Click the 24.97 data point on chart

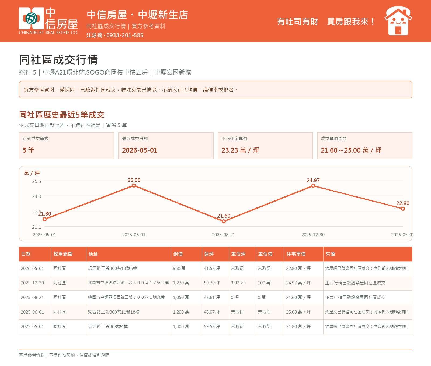(313, 186)
